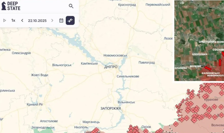Open the map search magnifier

[71, 6]
